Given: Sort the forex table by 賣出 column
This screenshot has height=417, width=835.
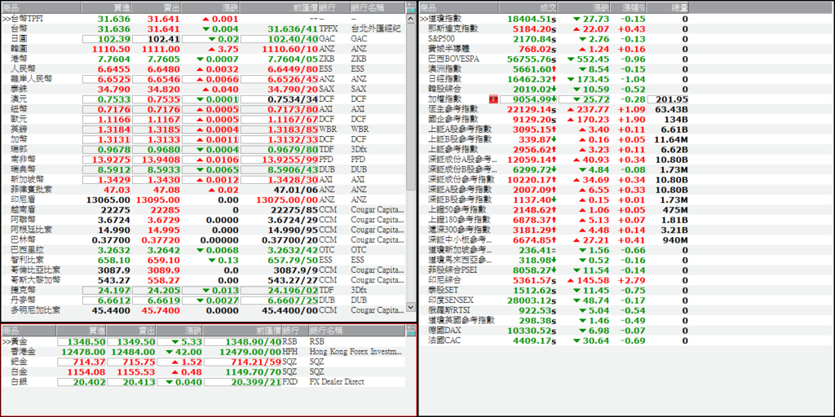Looking at the screenshot, I should tap(157, 7).
